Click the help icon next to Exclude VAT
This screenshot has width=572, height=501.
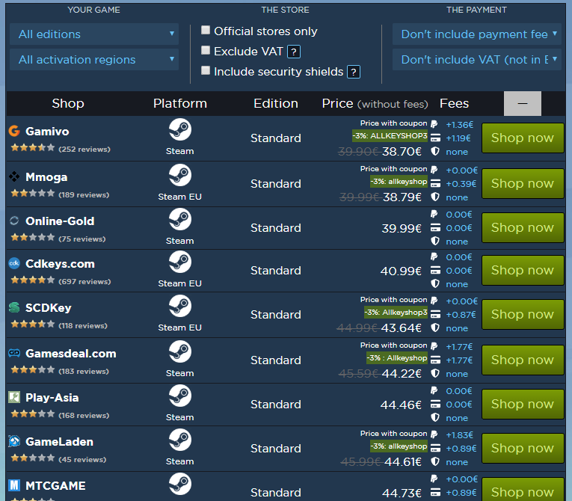click(295, 52)
